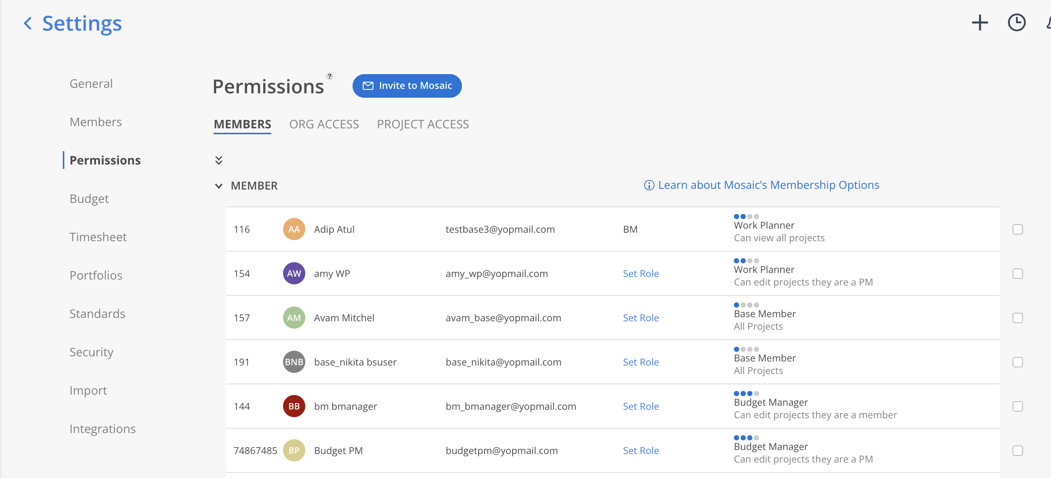
Task: Click the BNB avatar for base_nikita bsuser
Action: pos(294,362)
